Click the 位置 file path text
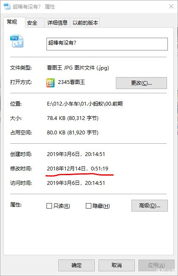The height and width of the screenshot is (276, 178). coord(85,104)
